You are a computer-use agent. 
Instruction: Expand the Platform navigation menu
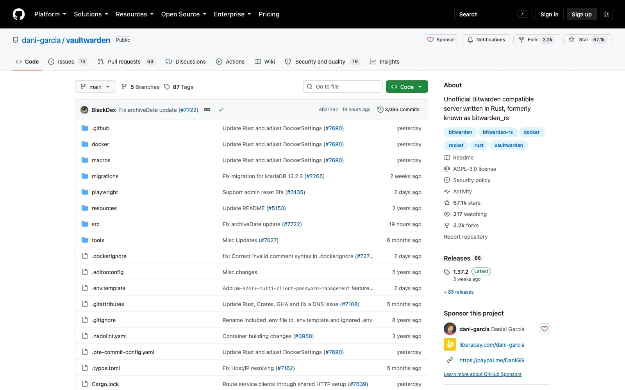50,14
